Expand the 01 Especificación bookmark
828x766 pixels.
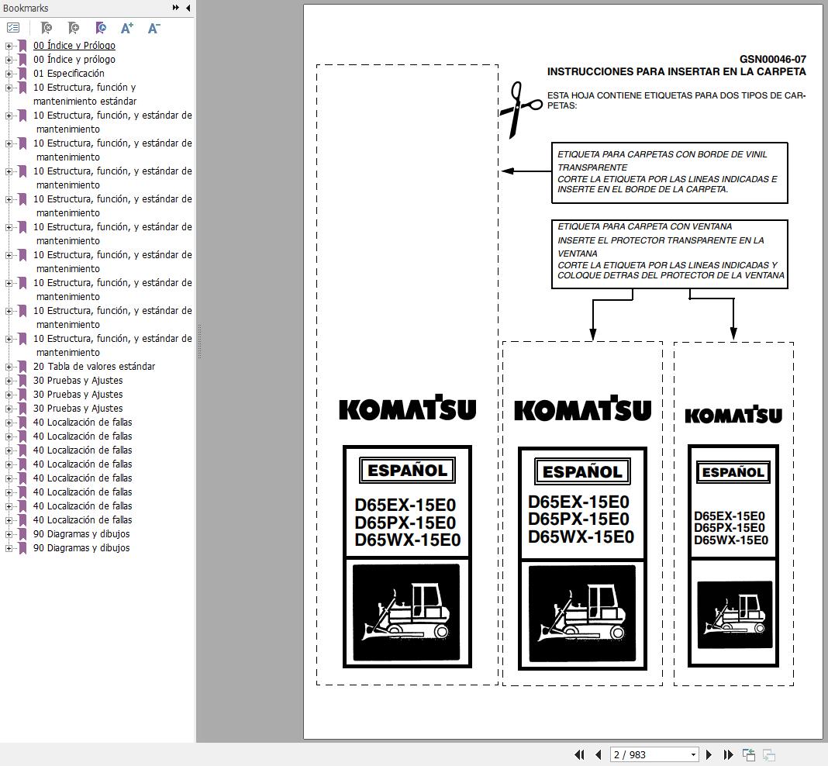tap(9, 74)
